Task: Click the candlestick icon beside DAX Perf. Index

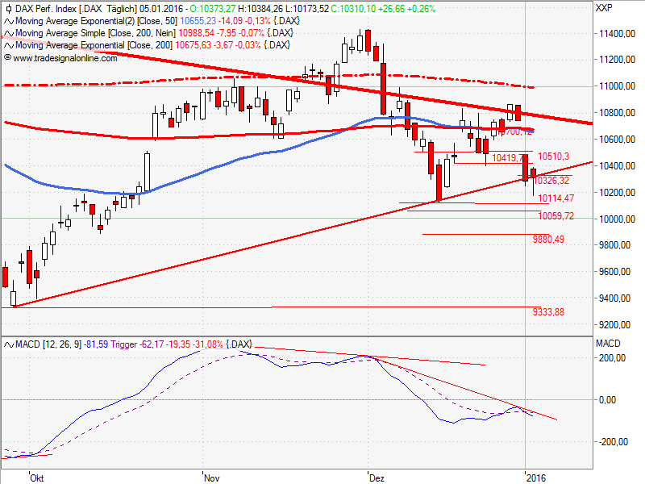Action: click(7, 9)
